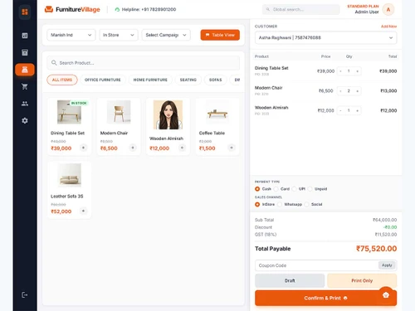Screen dimensions: 415x311
Task: Click the GST (18%) label
Action: (x=266, y=235)
